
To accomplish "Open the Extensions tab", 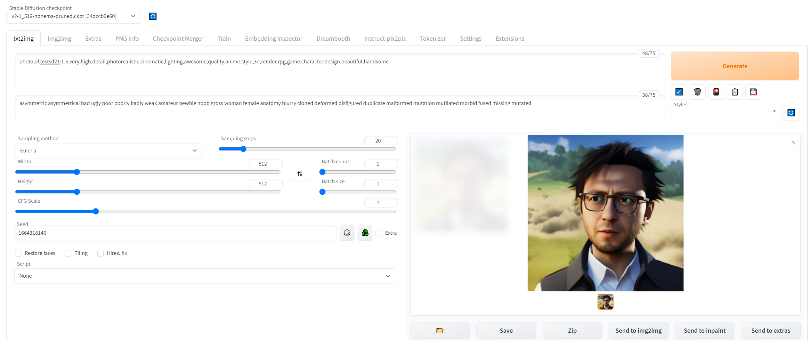I will pyautogui.click(x=510, y=39).
